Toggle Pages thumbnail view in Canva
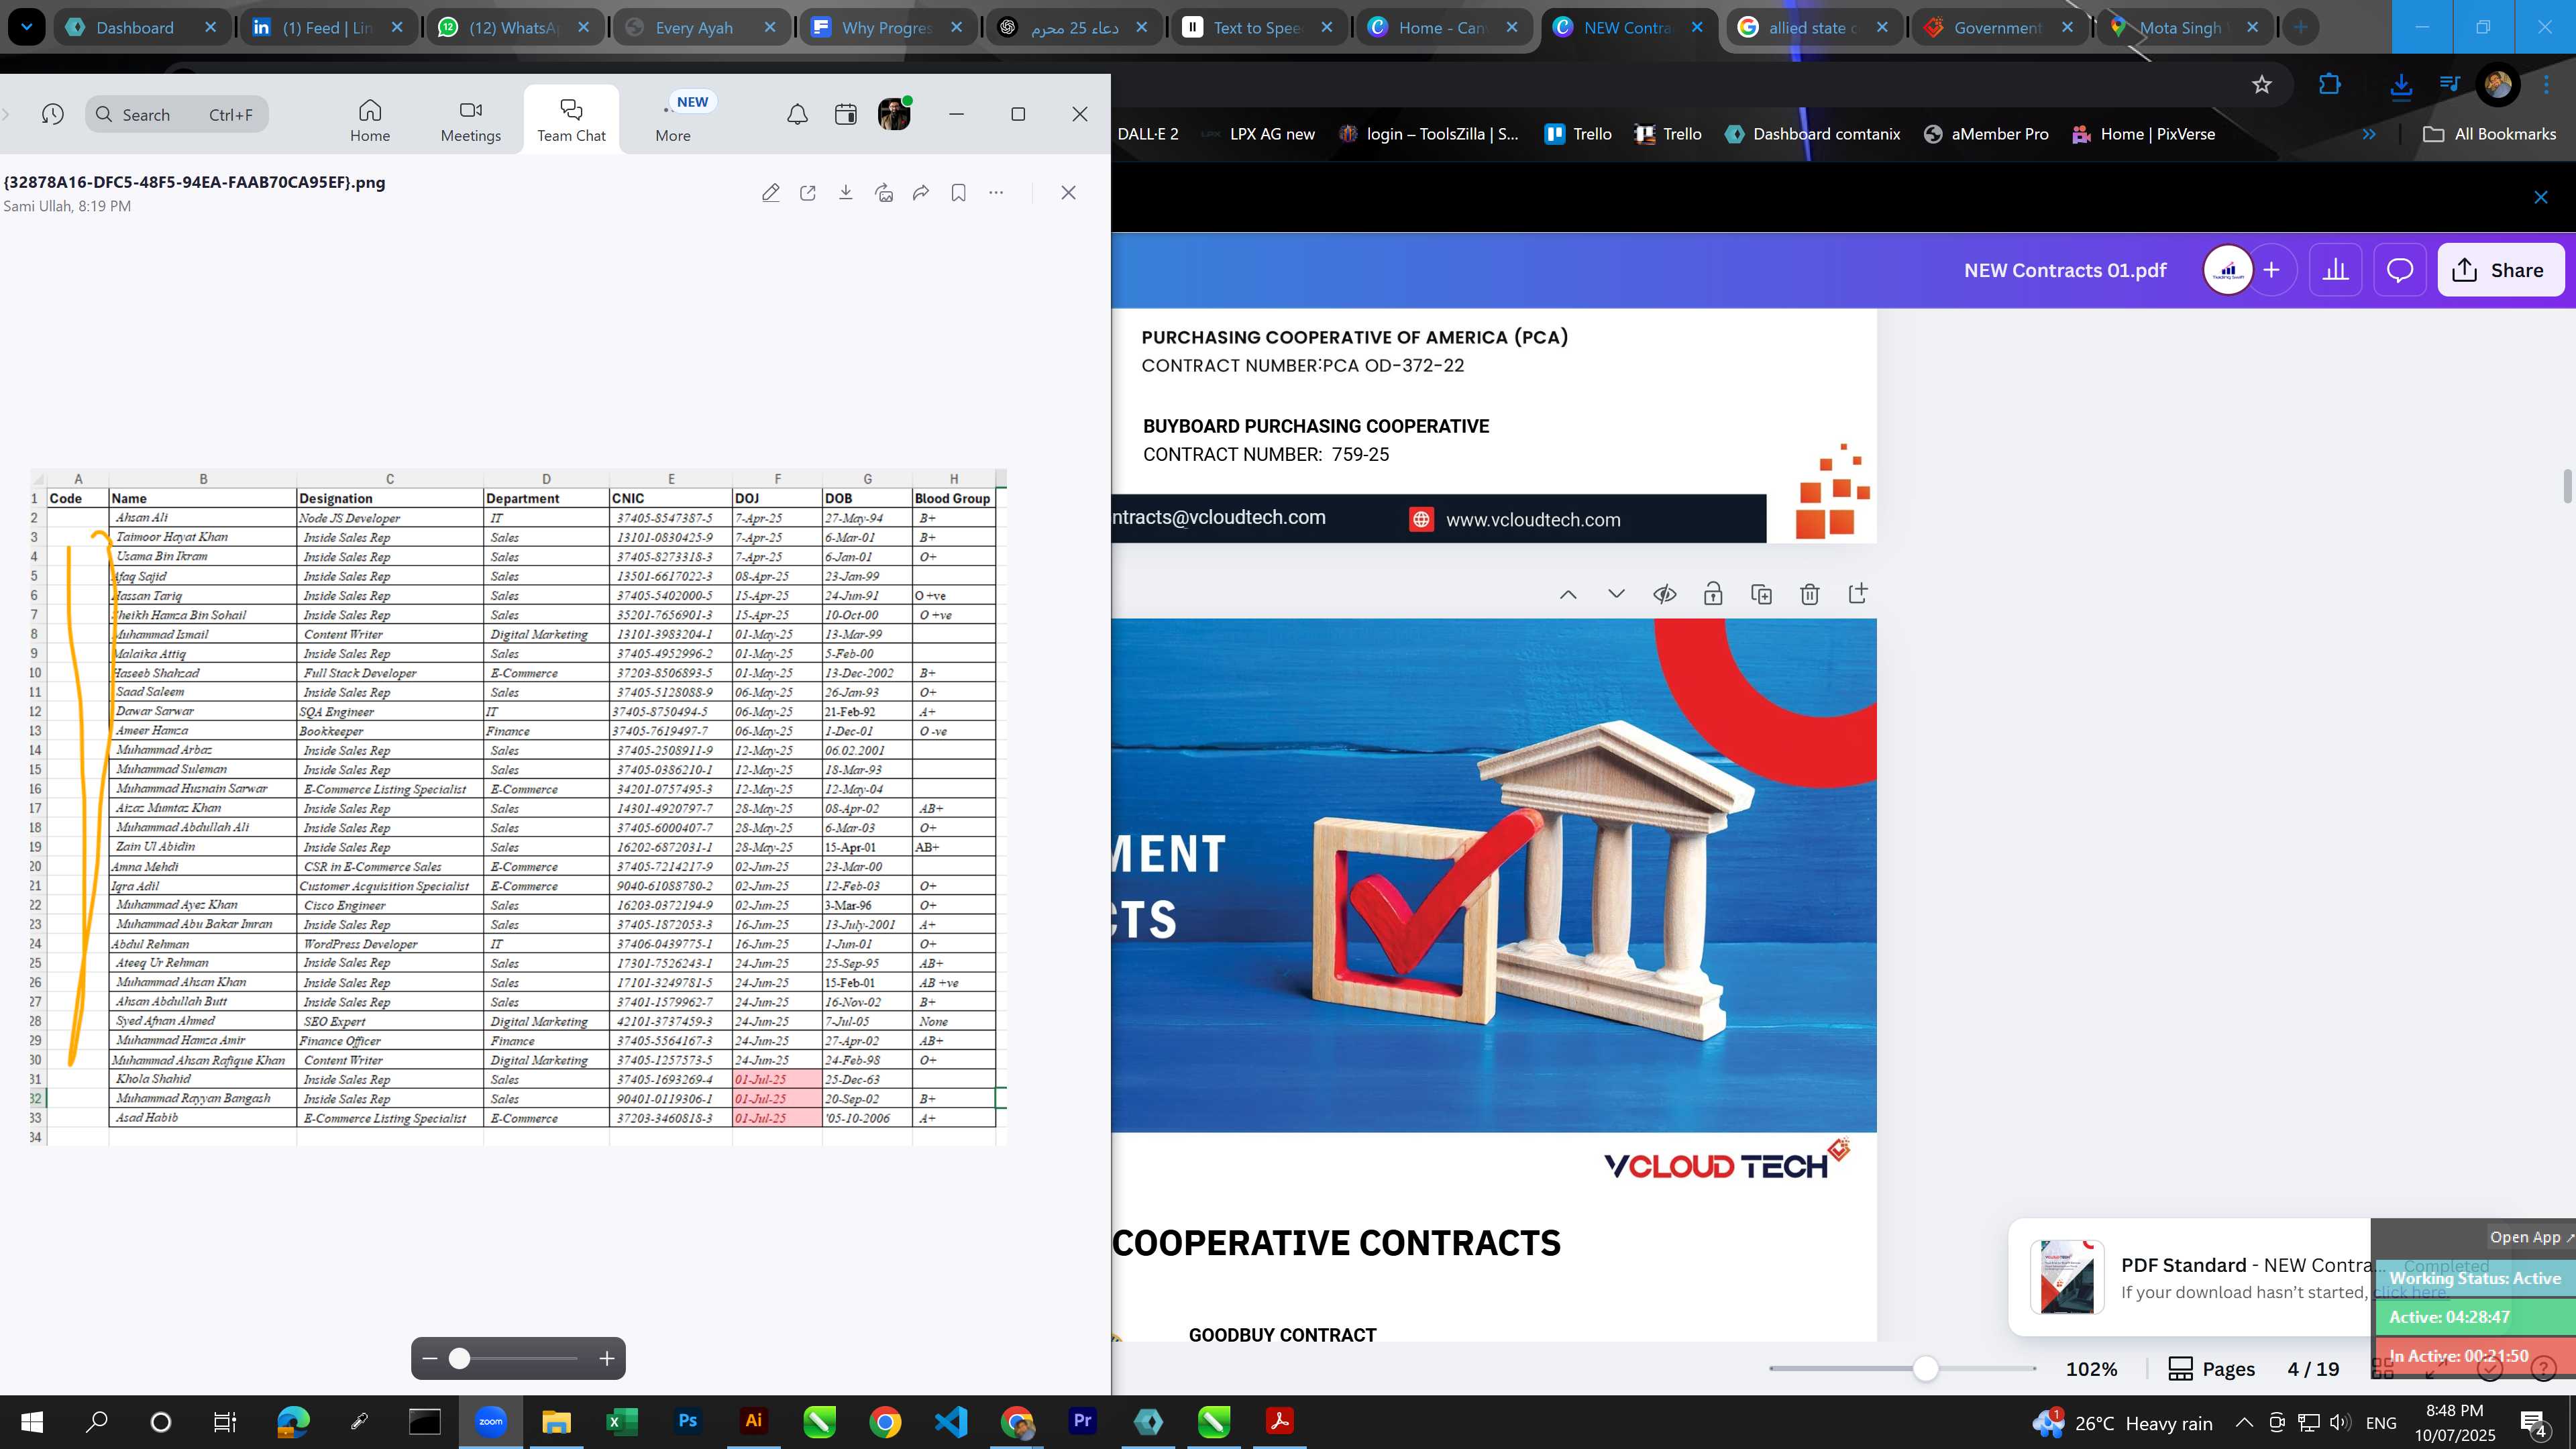This screenshot has height=1449, width=2576. (x=2211, y=1369)
